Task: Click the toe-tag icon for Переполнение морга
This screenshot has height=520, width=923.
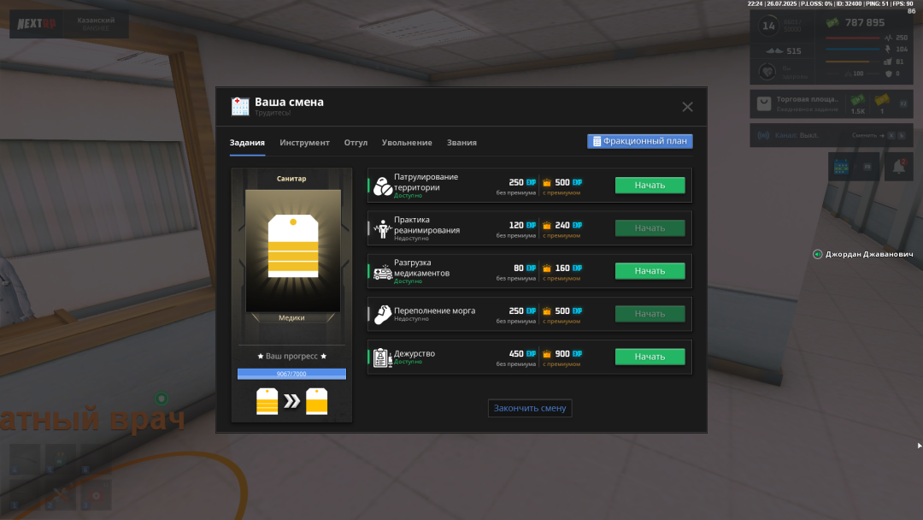Action: [x=383, y=315]
